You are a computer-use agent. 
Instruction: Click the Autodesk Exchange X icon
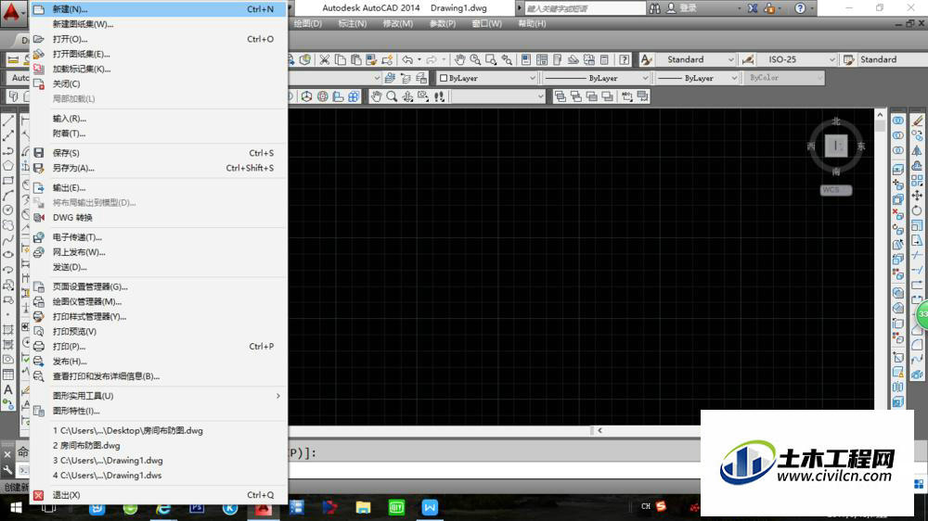tap(753, 8)
